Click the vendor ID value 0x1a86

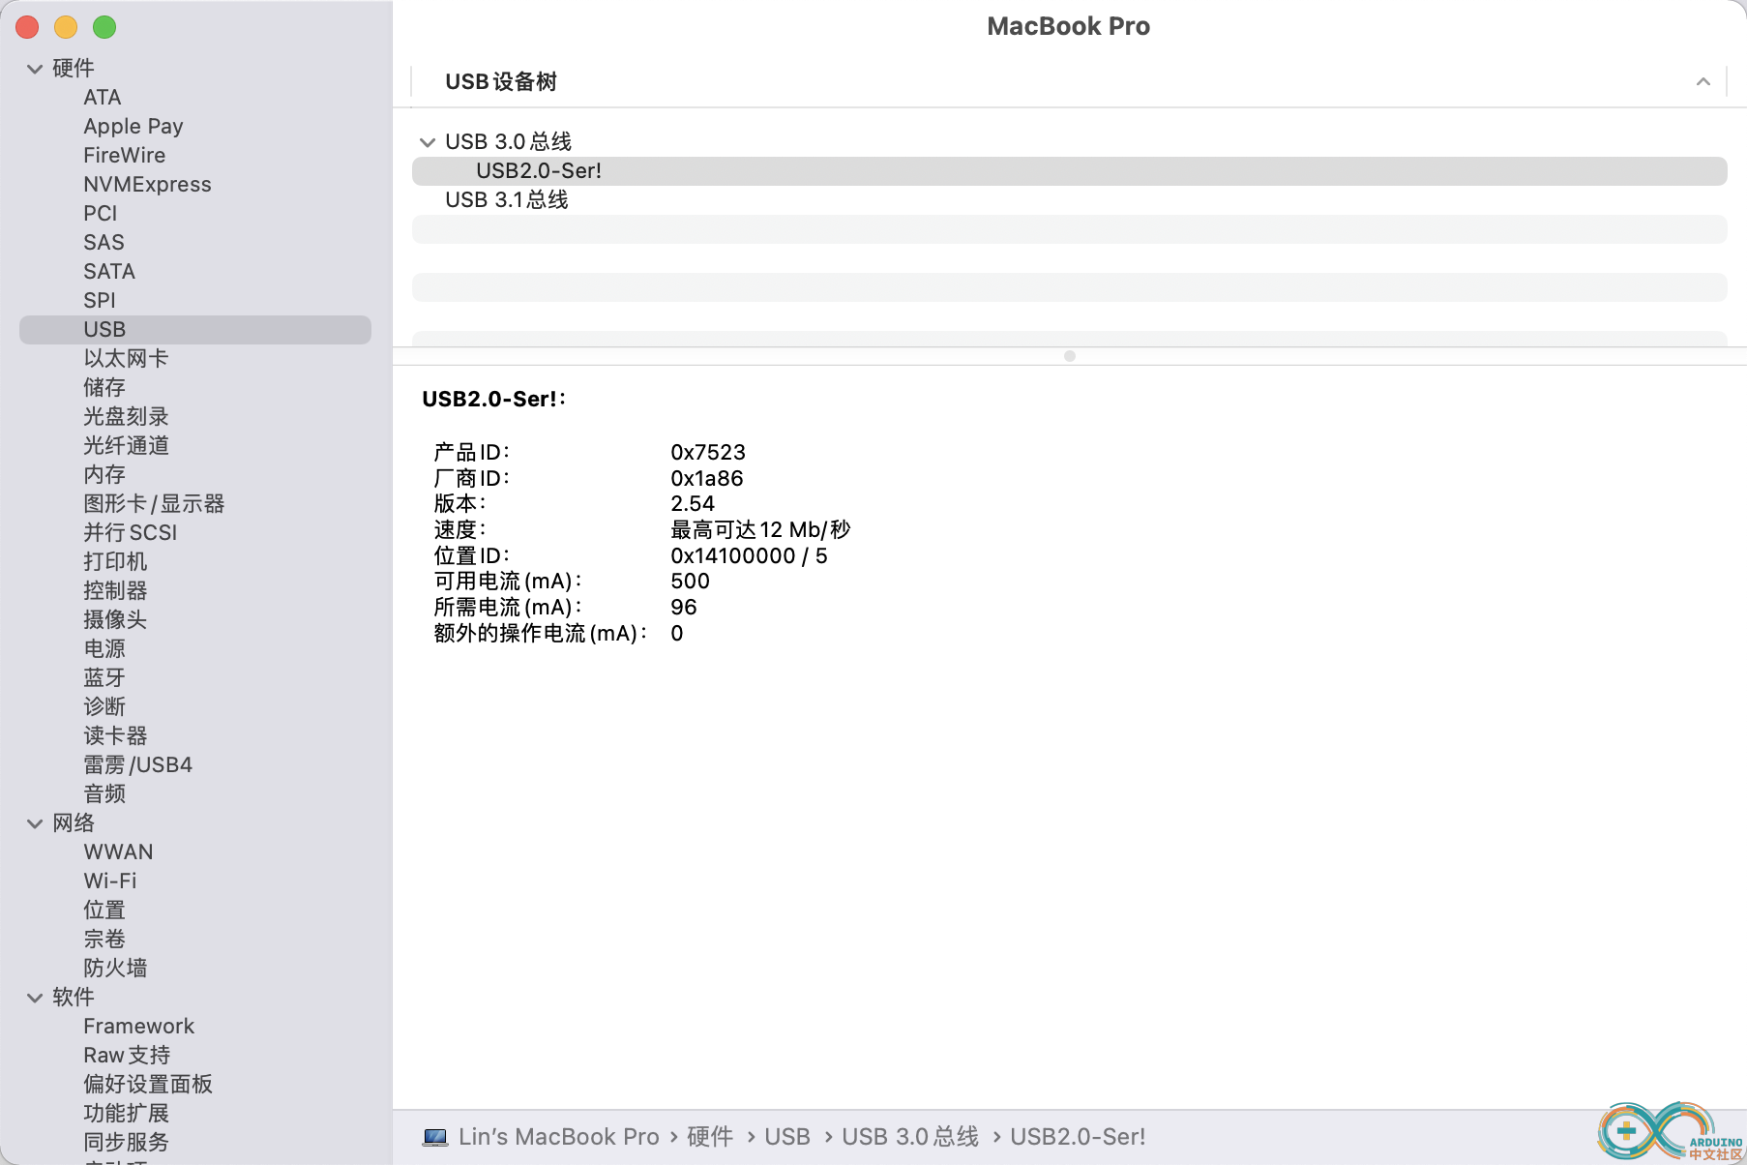coord(707,479)
